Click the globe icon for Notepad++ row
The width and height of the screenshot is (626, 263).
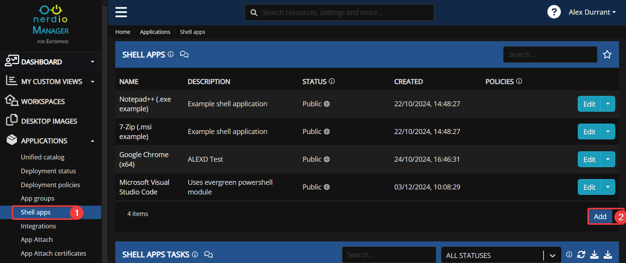point(326,104)
